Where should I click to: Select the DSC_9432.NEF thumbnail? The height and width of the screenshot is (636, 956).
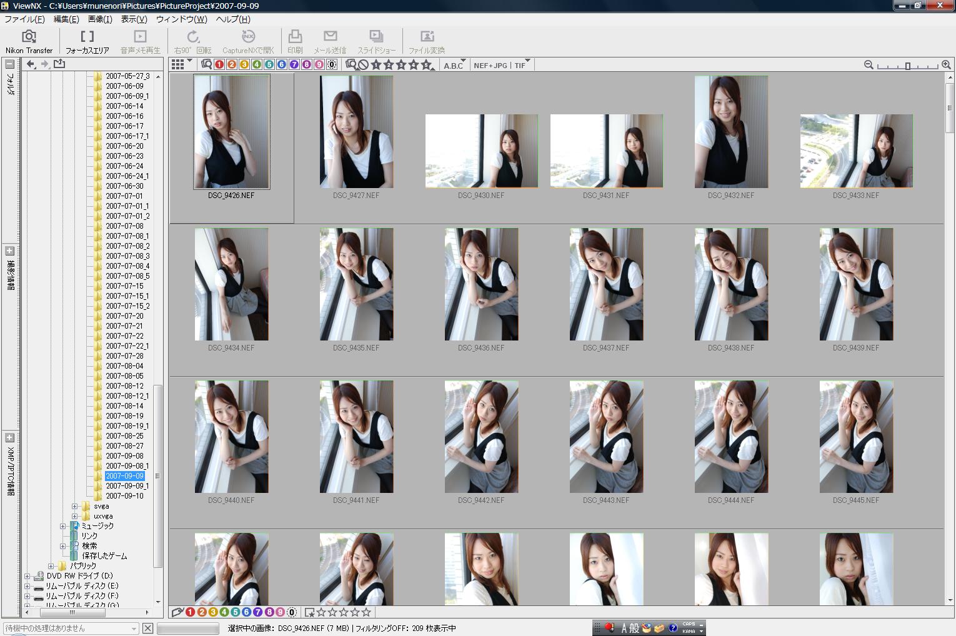tap(731, 132)
